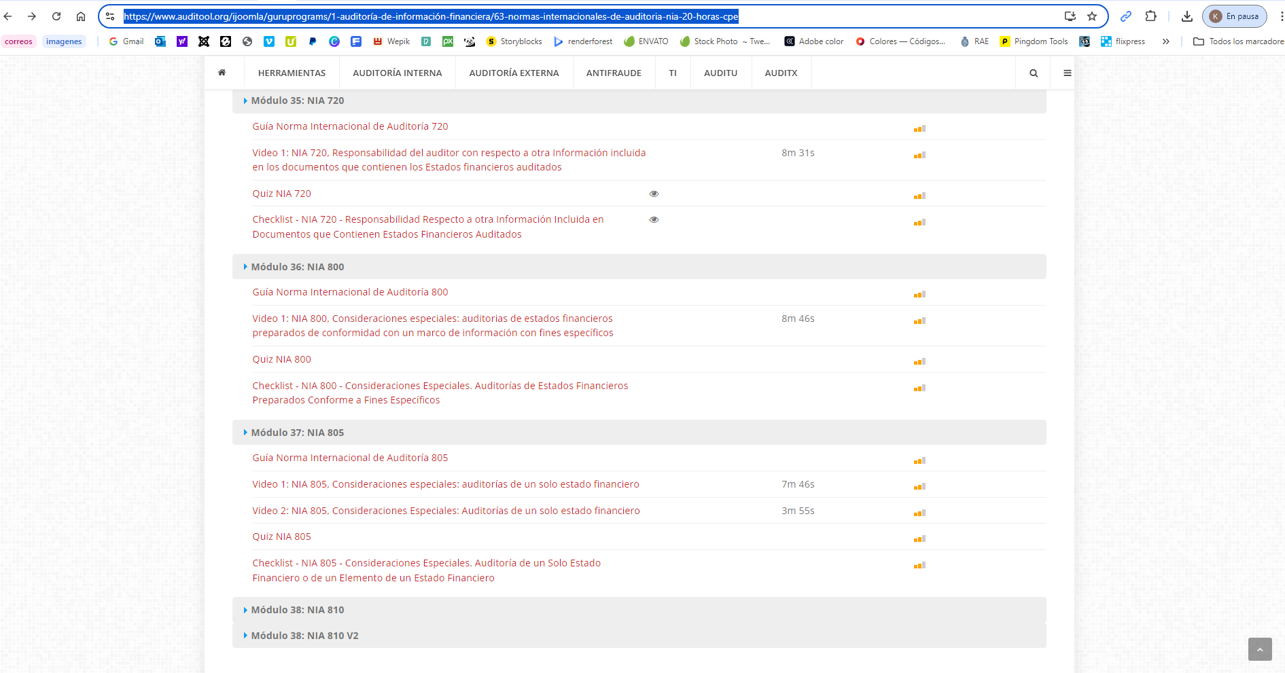Click difficulty level bars for Quiz NIA 805
Viewport: 1285px width, 673px height.
point(919,539)
